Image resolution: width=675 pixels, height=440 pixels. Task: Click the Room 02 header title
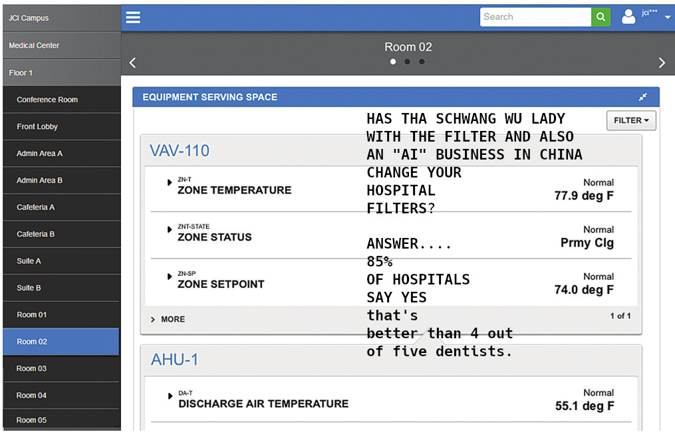(408, 47)
